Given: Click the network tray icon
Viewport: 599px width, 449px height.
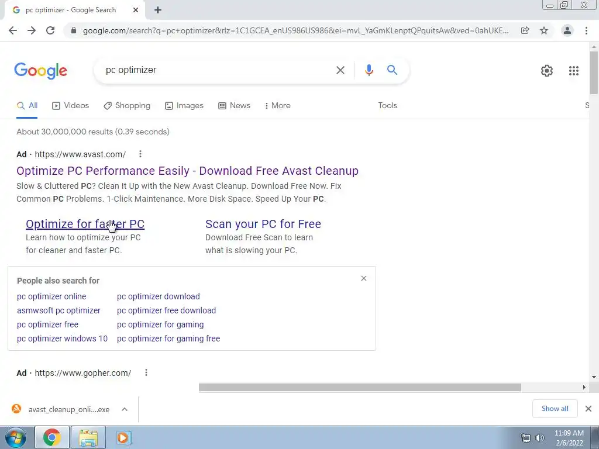Looking at the screenshot, I should click(526, 438).
